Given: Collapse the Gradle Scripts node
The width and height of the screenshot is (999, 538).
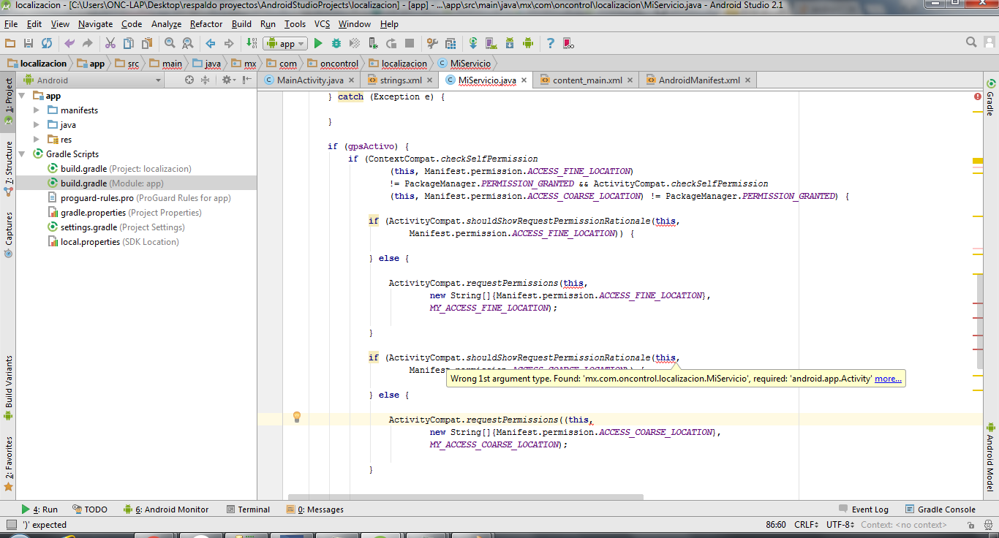Looking at the screenshot, I should [22, 154].
